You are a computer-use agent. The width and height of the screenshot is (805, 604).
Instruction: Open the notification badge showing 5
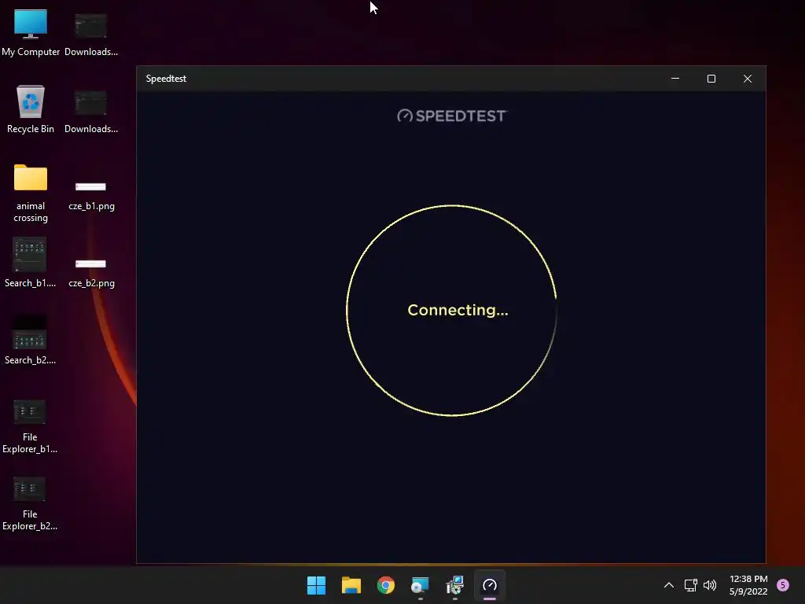click(783, 585)
